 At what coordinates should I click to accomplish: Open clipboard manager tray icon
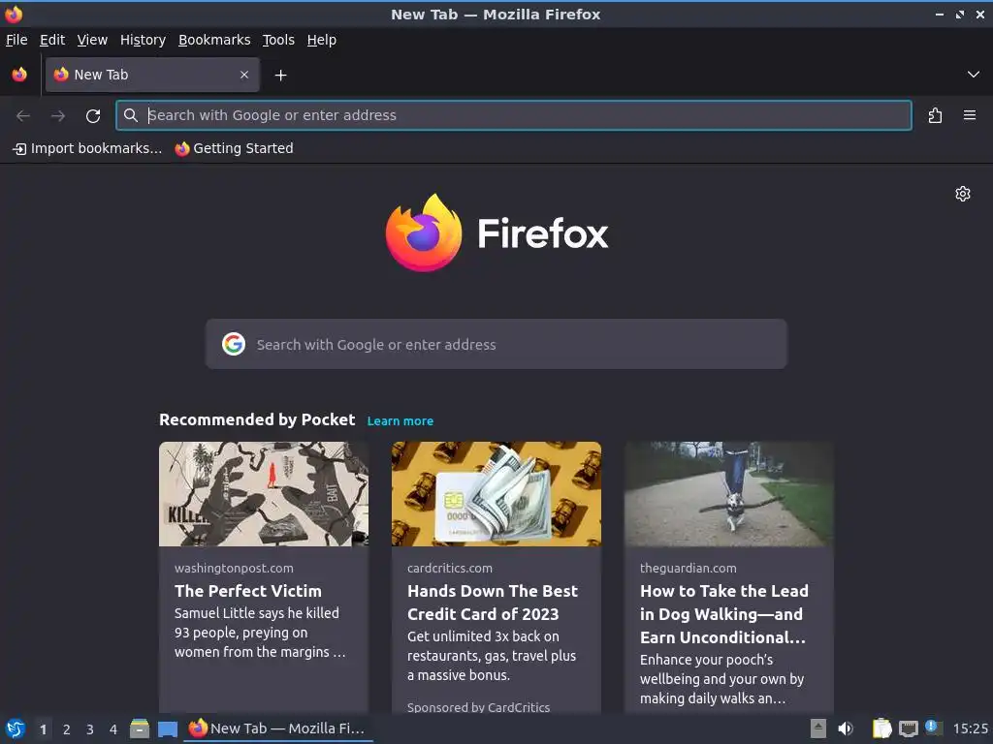coord(881,728)
